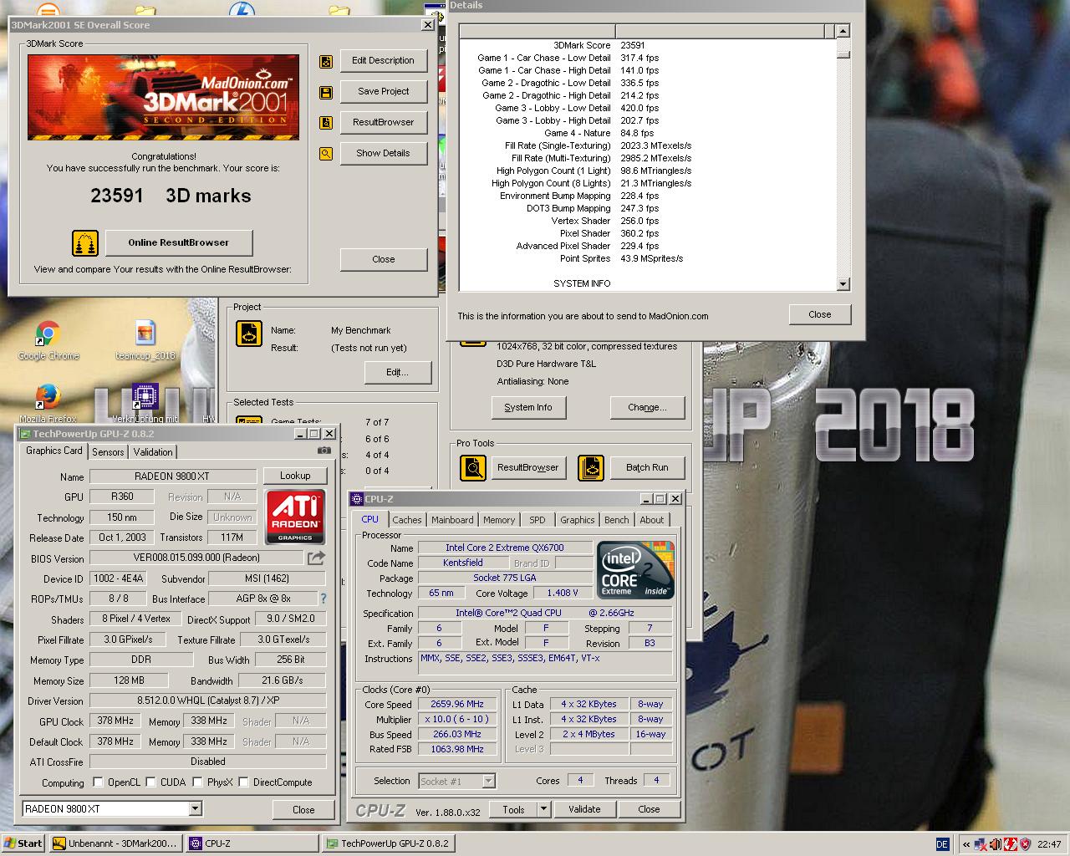Click the Edit Description icon

[x=326, y=61]
